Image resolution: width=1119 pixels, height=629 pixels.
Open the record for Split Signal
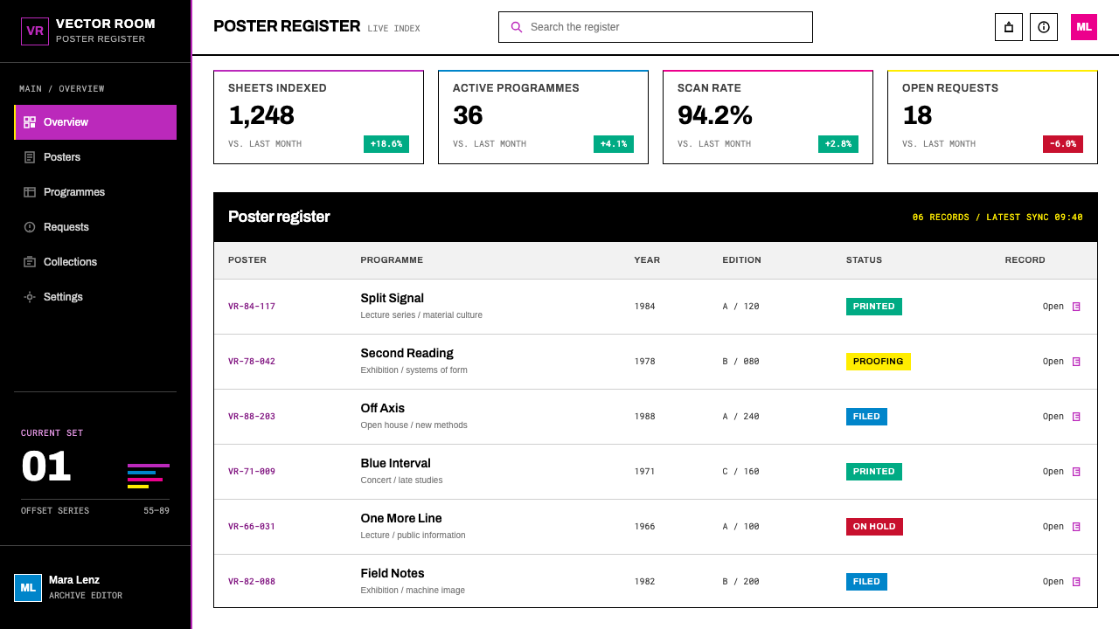[1061, 307]
